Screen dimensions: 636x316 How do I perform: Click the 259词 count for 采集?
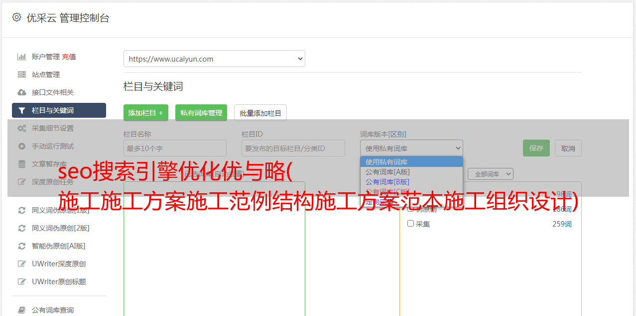pos(562,224)
